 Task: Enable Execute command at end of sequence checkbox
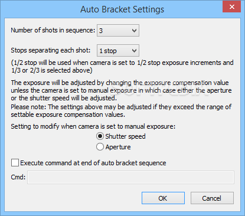pyautogui.click(x=15, y=163)
